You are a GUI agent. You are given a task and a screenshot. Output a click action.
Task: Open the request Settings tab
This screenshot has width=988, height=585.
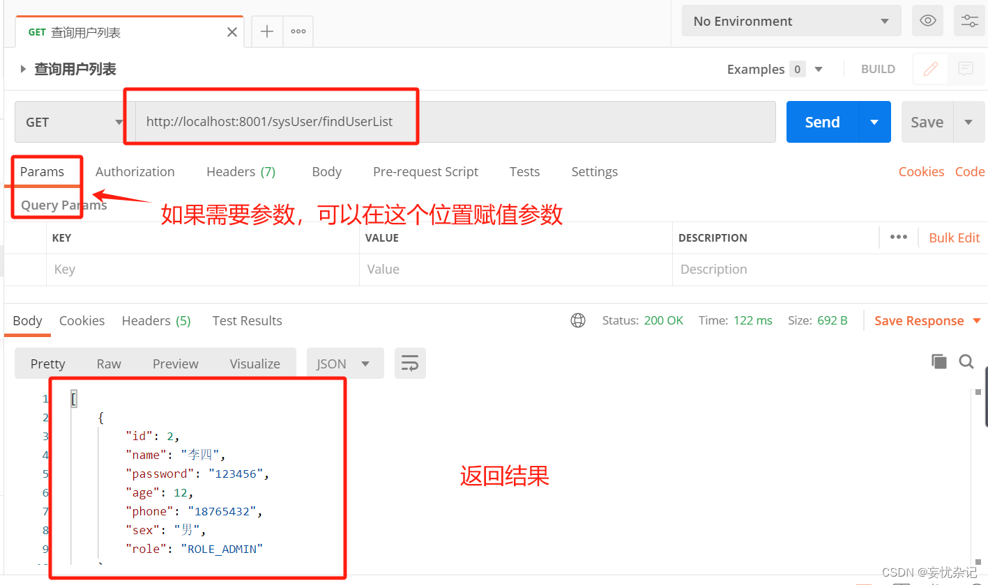594,171
